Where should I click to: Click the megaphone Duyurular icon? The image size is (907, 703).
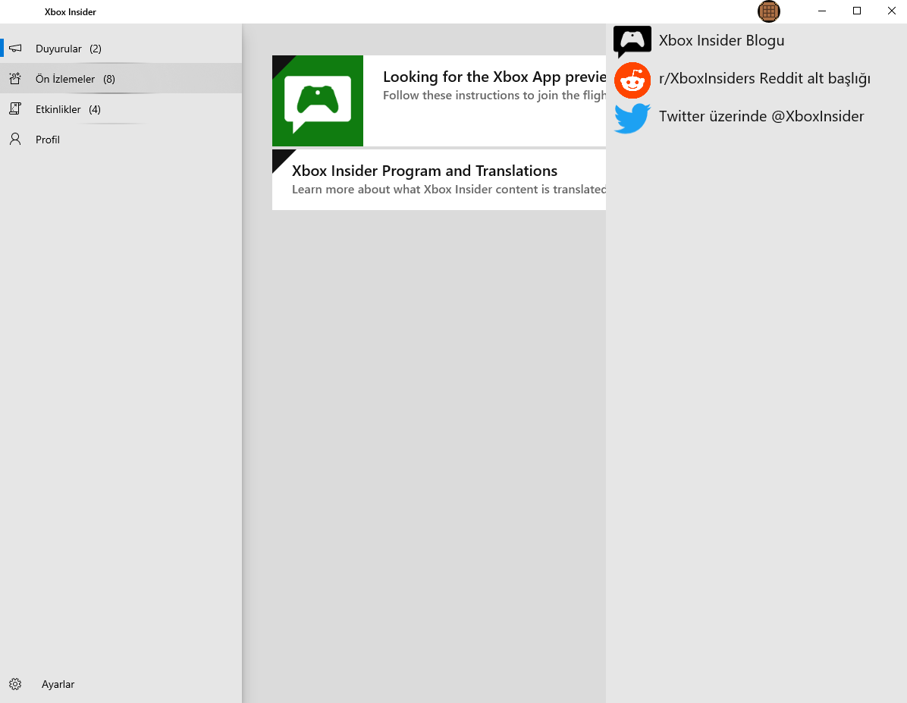tap(16, 49)
